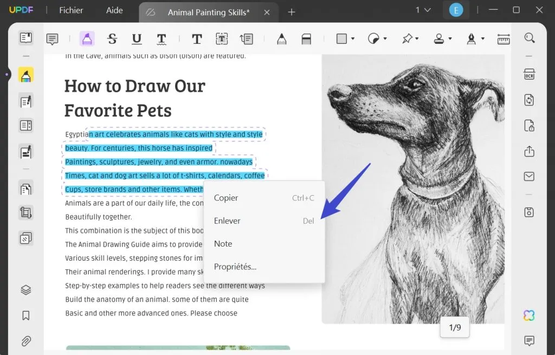Select the eraser tool

click(307, 38)
